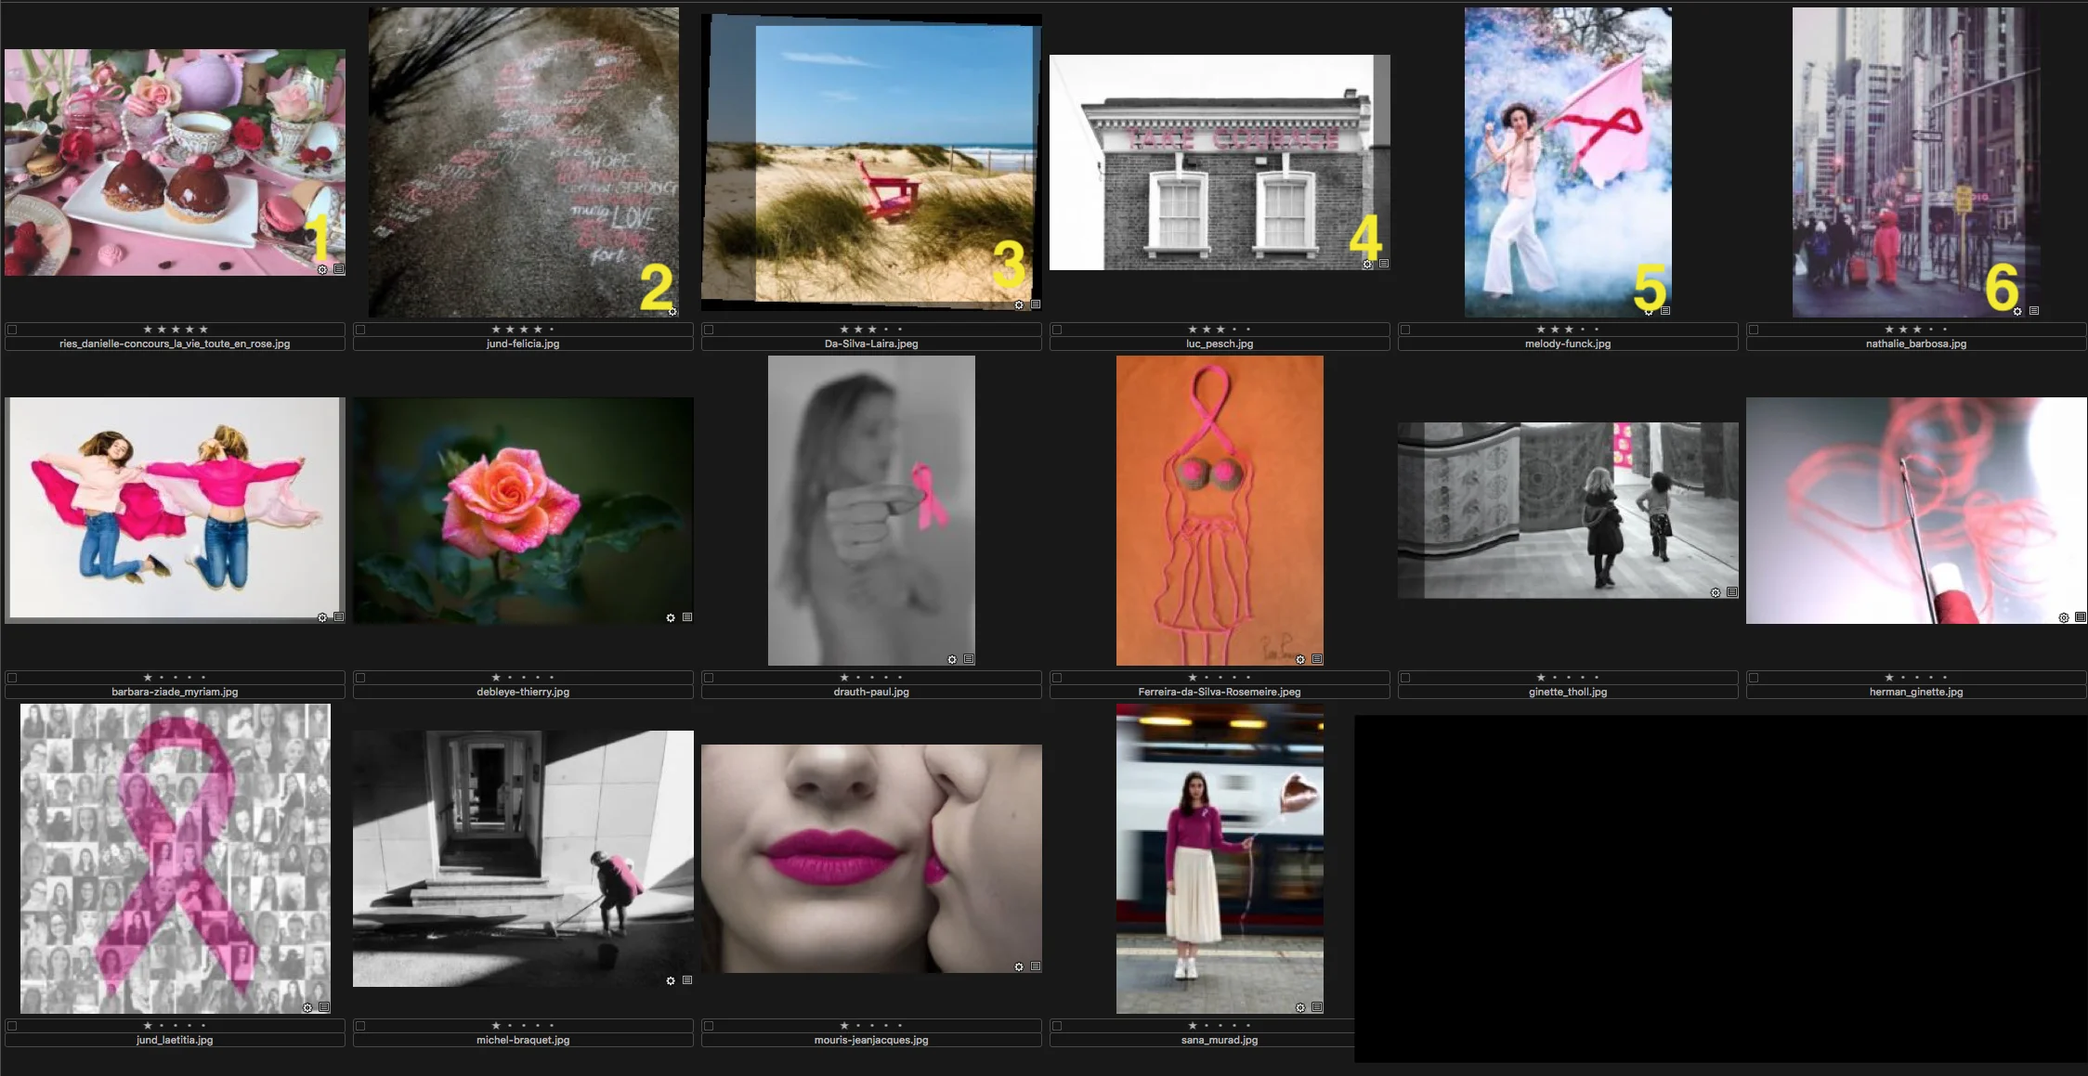Select the lips kiss photo thumbnail
This screenshot has height=1076, width=2088.
pos(870,858)
